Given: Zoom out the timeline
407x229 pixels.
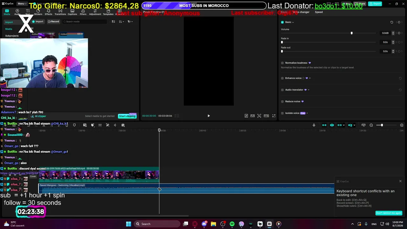Looking at the screenshot, I should pyautogui.click(x=371, y=125).
